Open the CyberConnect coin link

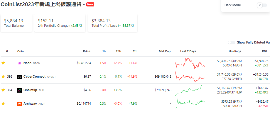(34, 76)
